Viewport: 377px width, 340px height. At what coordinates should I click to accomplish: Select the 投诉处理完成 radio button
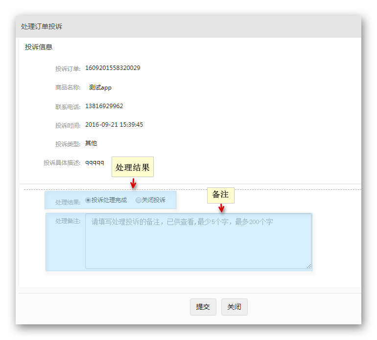pyautogui.click(x=88, y=200)
